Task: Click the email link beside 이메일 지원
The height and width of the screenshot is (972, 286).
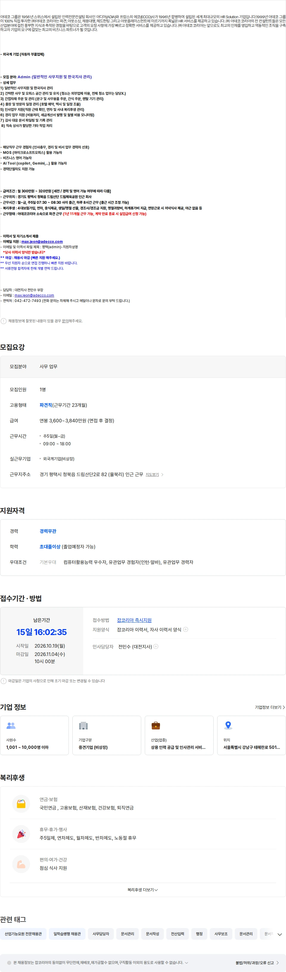Action: coord(42,241)
